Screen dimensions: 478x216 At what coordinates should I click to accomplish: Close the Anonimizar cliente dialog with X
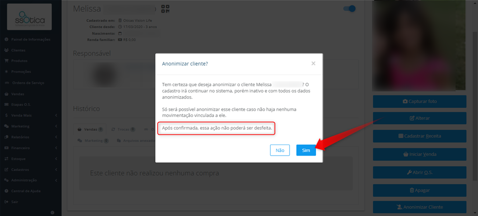click(x=313, y=64)
